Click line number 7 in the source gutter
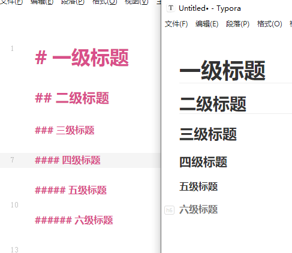The image size is (292, 253). pos(12,160)
